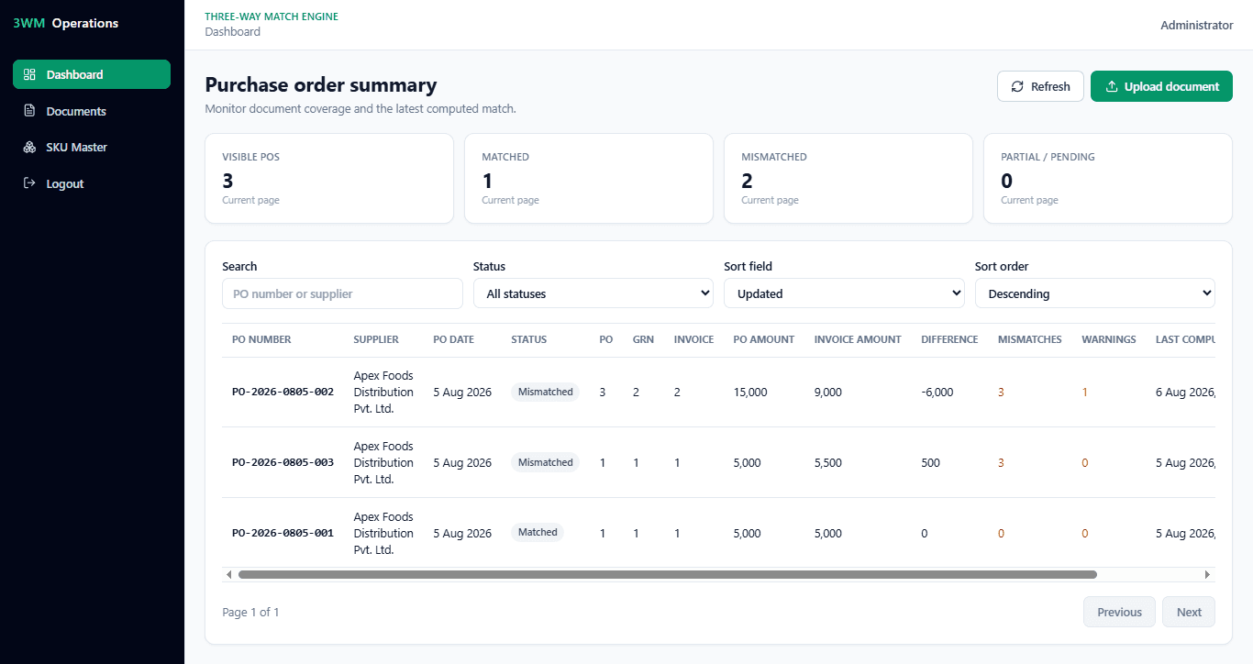Click the Previous page button
The image size is (1253, 664).
coord(1119,612)
